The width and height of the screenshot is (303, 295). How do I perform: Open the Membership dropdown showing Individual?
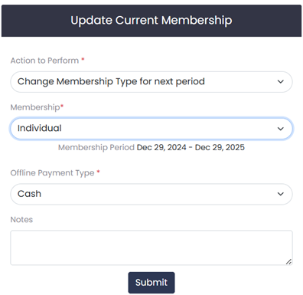click(x=151, y=129)
